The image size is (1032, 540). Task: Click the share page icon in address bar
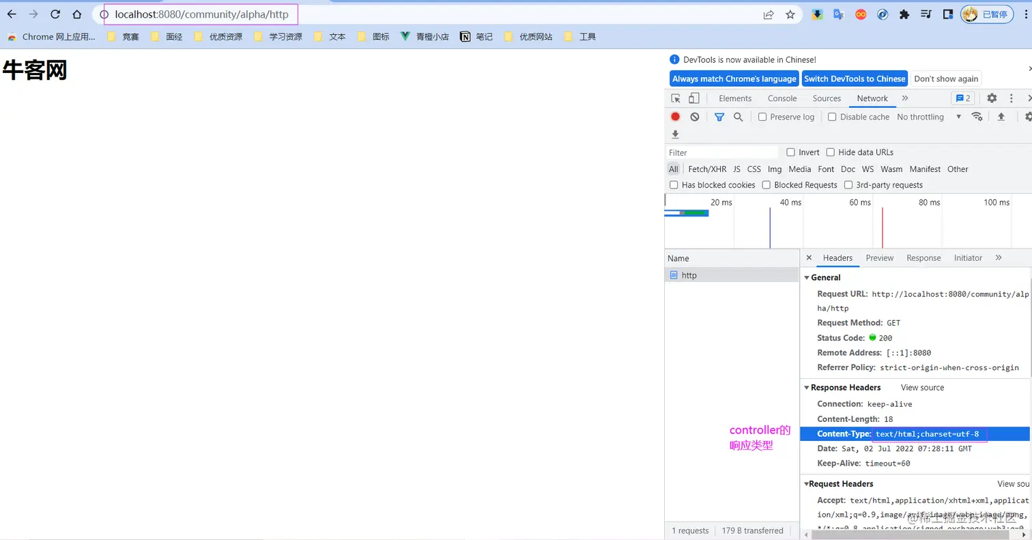click(769, 14)
